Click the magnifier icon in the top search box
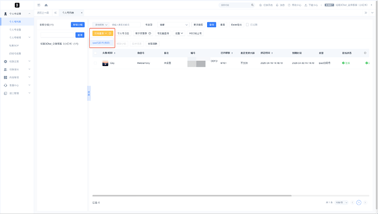The width and height of the screenshot is (378, 214). click(253, 5)
